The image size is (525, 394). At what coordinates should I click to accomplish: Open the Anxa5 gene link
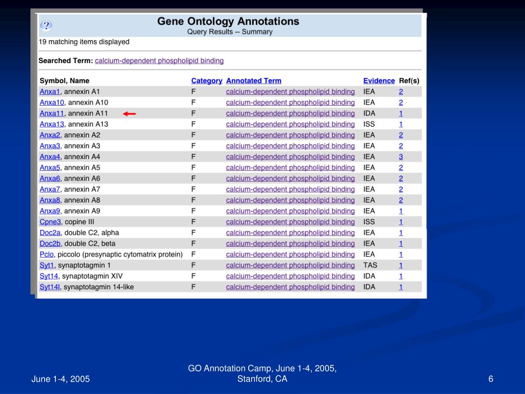[50, 168]
